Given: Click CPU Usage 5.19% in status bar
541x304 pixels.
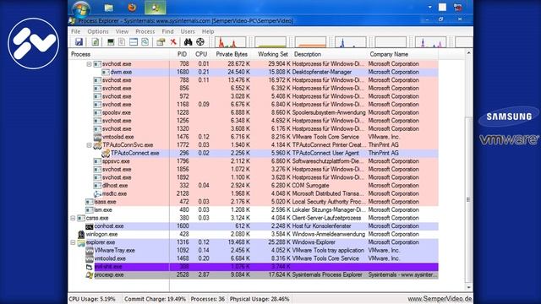Looking at the screenshot, I should tap(92, 299).
